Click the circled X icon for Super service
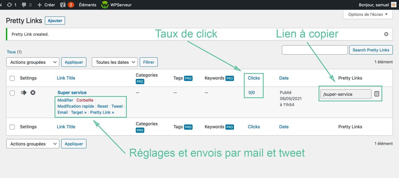399x178 pixels. 33,93
